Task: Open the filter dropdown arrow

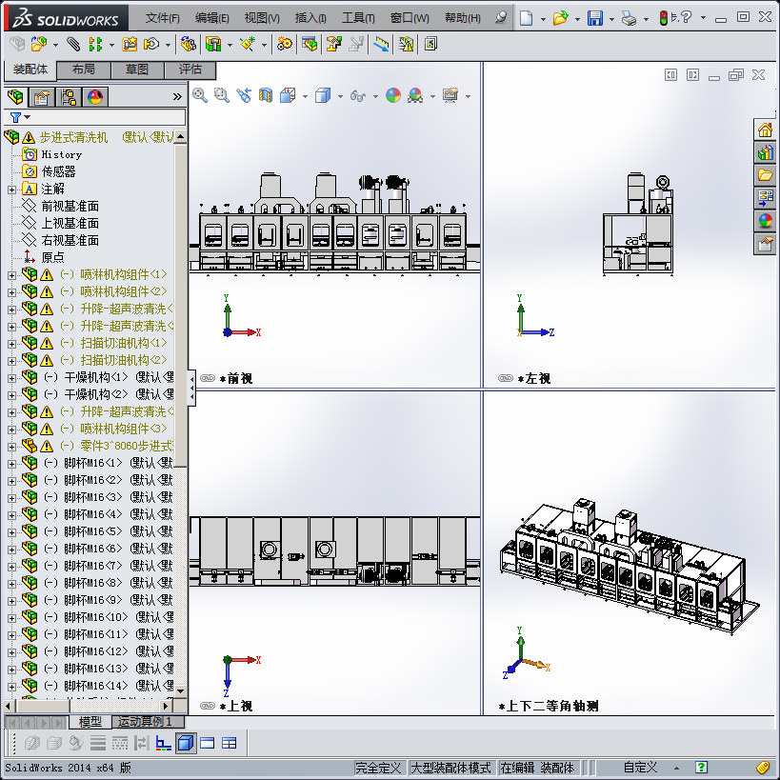Action: pos(28,117)
